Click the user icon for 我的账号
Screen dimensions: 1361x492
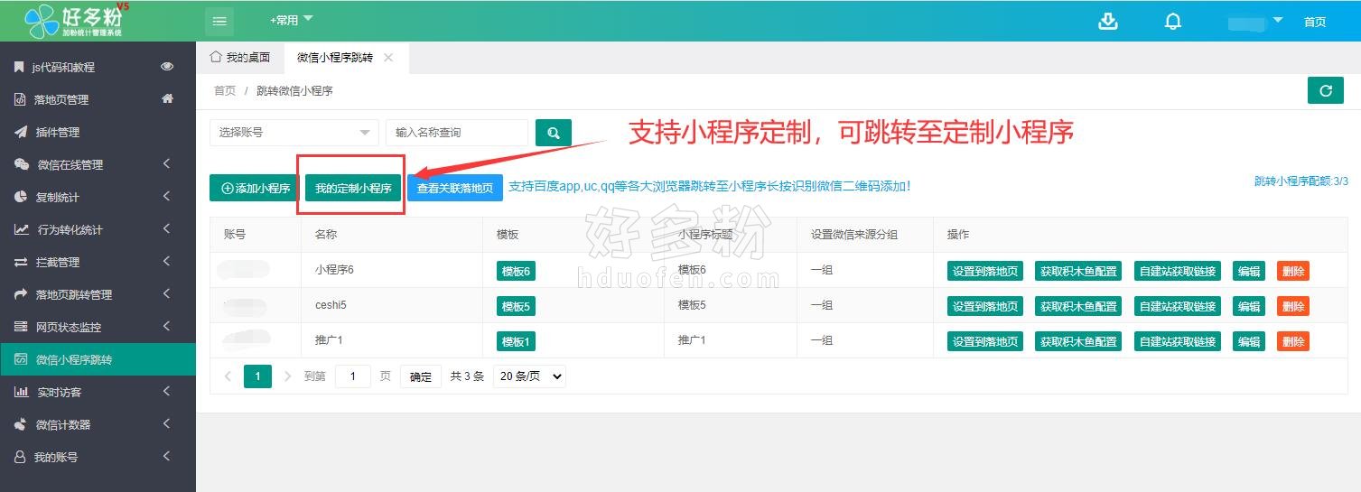click(19, 457)
